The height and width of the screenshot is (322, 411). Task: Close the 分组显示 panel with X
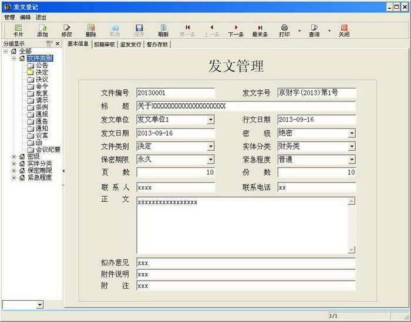(x=58, y=43)
